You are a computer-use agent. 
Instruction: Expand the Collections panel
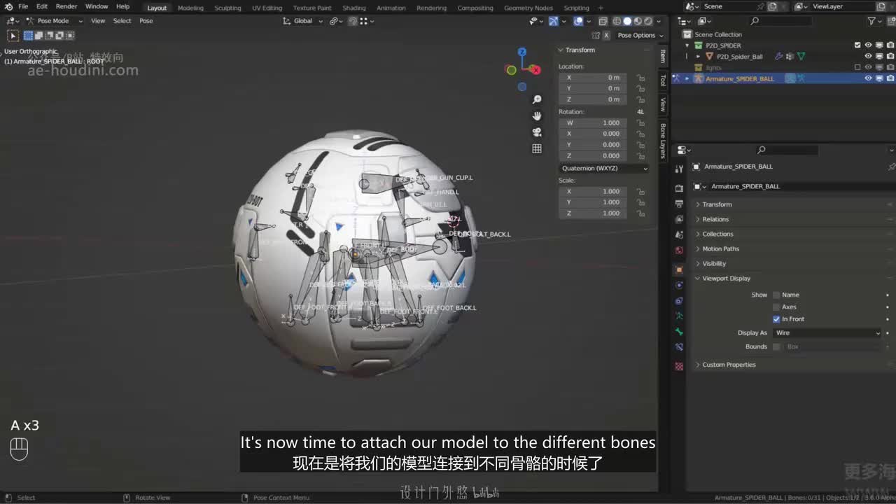(x=717, y=234)
